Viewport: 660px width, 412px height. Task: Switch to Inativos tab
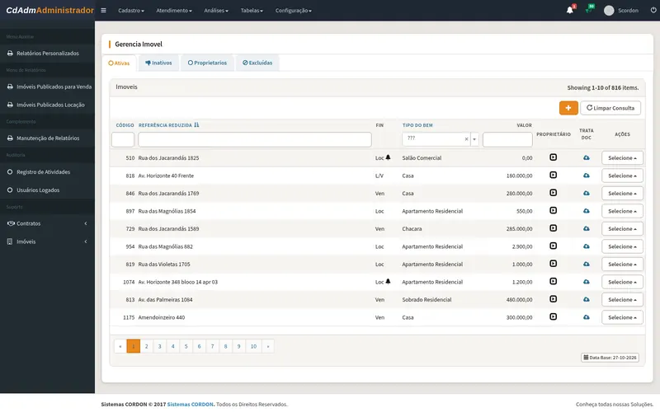pyautogui.click(x=158, y=63)
